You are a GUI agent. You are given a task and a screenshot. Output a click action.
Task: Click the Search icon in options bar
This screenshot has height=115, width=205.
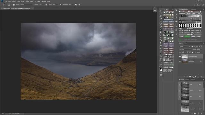click(195, 5)
